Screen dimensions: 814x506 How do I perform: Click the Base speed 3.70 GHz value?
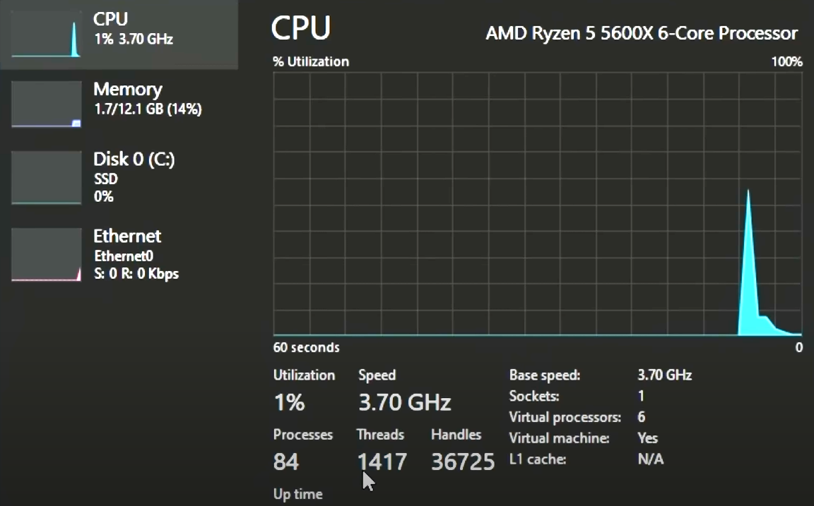click(x=664, y=375)
